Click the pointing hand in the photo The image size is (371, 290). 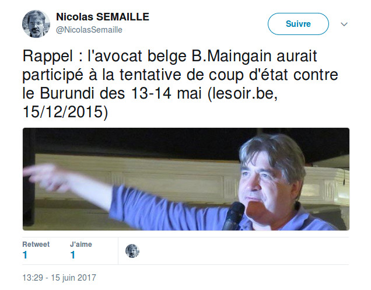(x=46, y=177)
